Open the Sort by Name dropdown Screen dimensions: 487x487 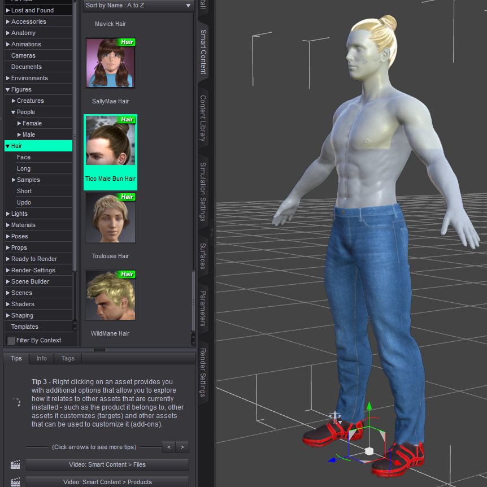click(x=138, y=5)
